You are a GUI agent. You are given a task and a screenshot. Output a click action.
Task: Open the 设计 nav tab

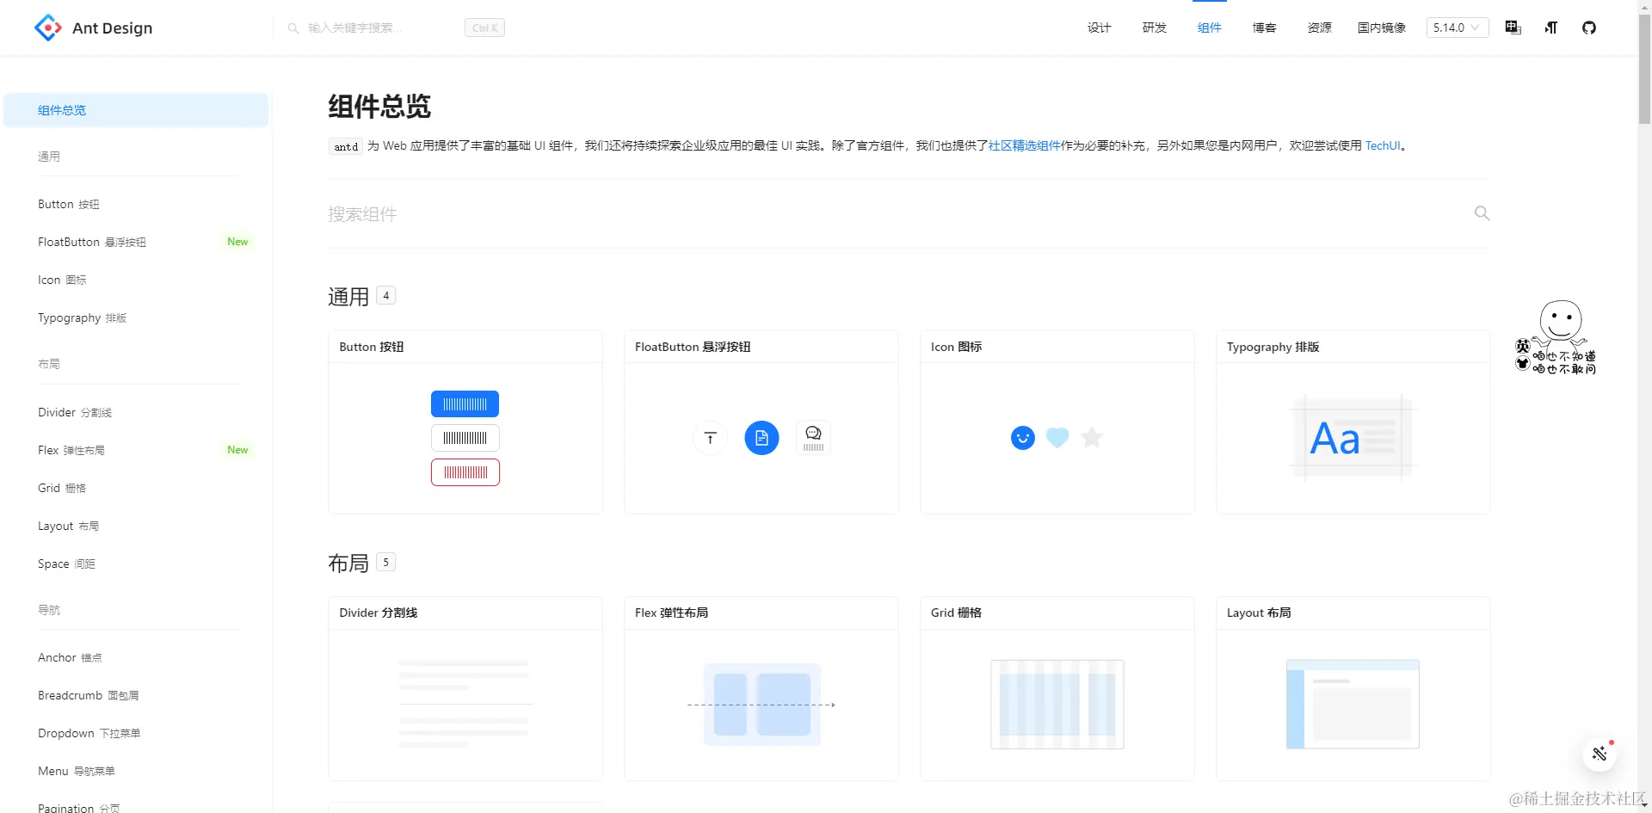1099,28
